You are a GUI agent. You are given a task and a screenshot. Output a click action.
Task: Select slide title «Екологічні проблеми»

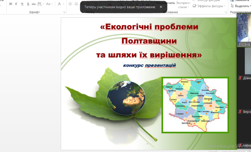pos(149,27)
